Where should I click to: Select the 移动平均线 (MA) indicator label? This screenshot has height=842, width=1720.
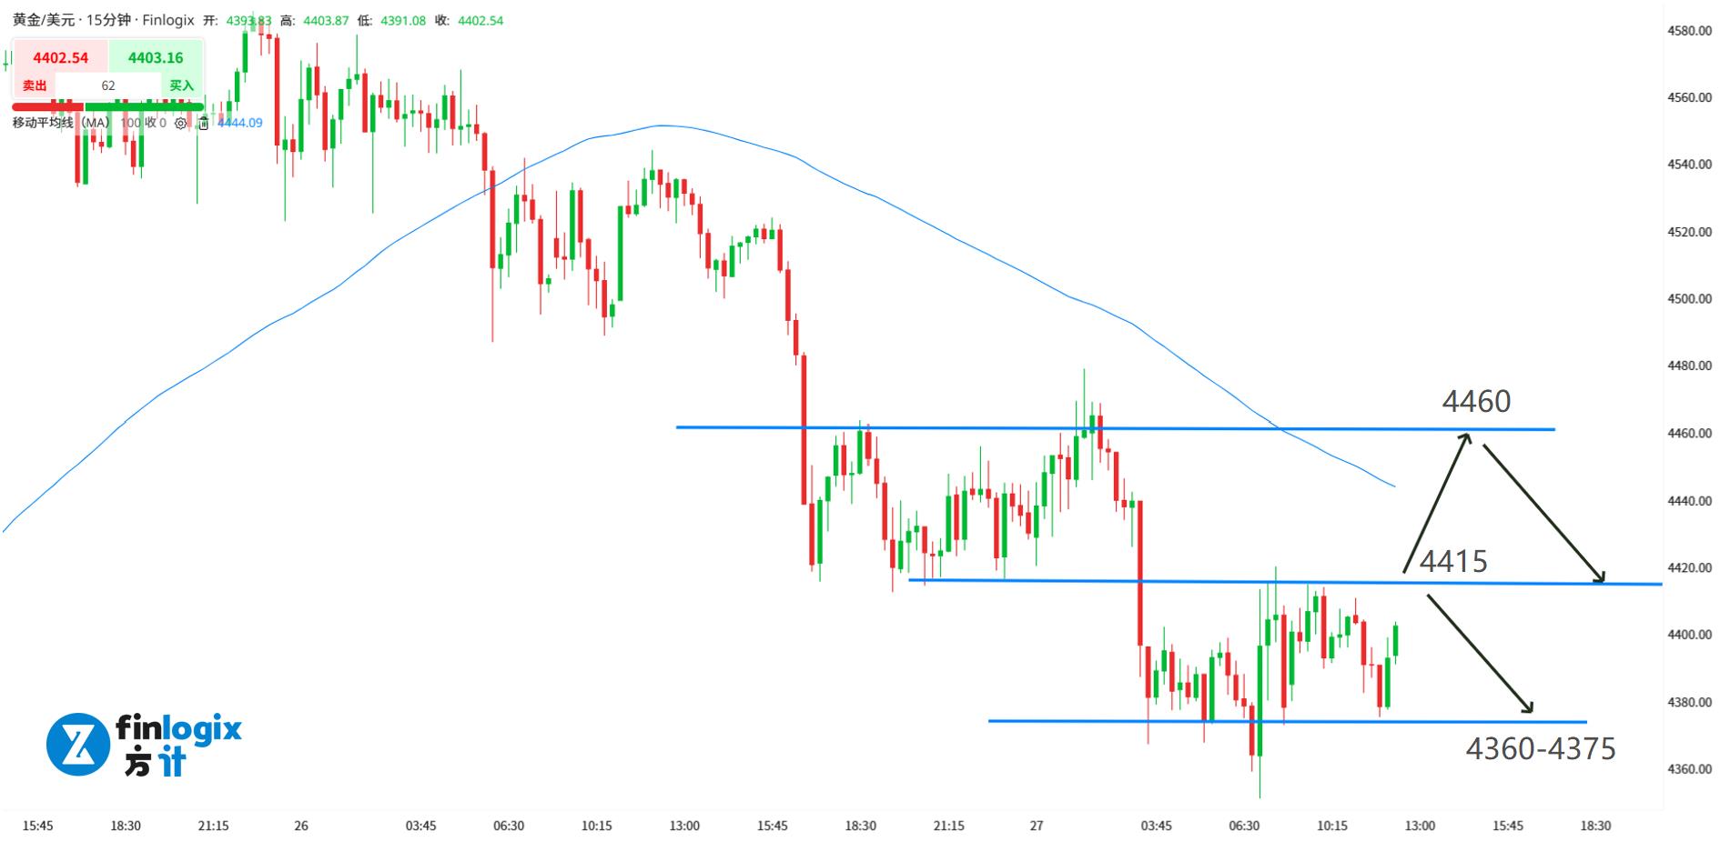[61, 123]
